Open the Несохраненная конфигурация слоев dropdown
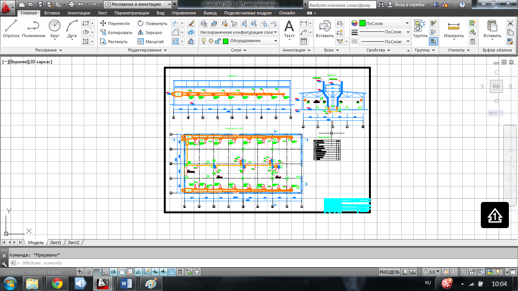This screenshot has height=291, width=518. pos(239,32)
